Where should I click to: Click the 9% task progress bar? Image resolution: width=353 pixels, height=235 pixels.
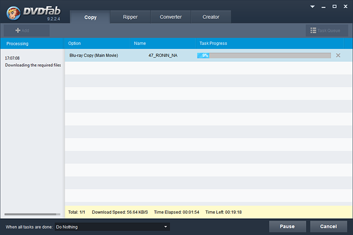click(264, 55)
